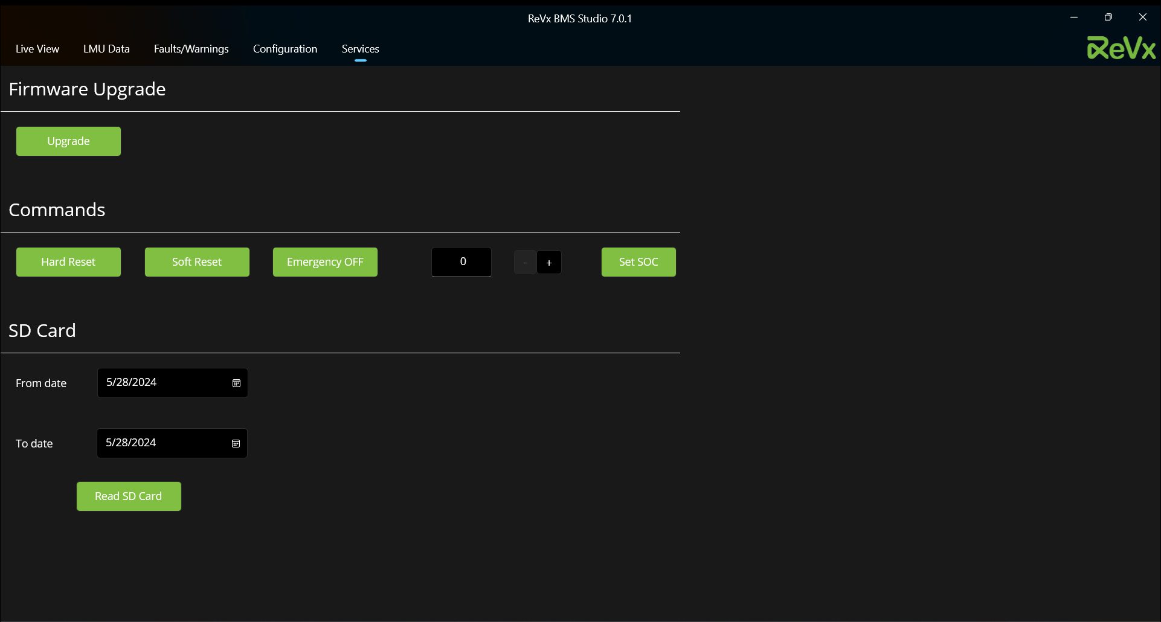Restore down the application window

[x=1108, y=18]
